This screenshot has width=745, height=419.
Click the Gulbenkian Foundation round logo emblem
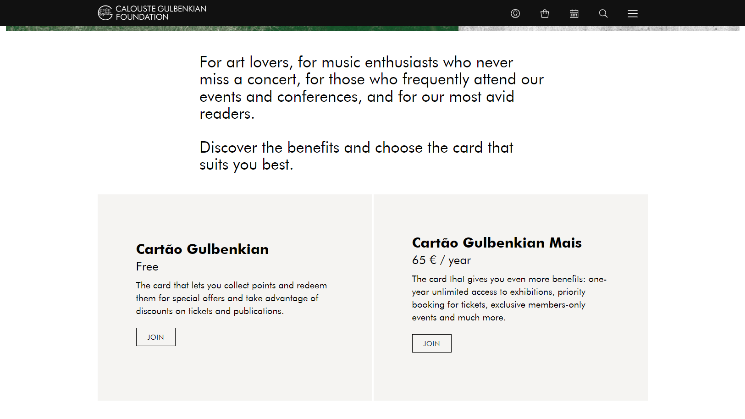tap(105, 13)
